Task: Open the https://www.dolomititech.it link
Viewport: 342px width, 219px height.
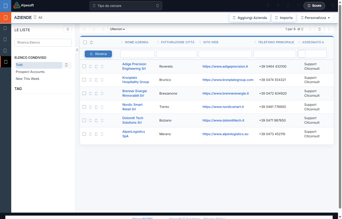Action: (x=223, y=120)
